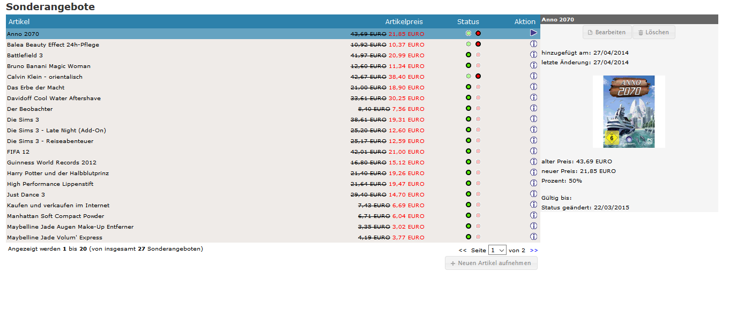Select Guinness World Records 2012 entry
This screenshot has width=729, height=309.
(x=51, y=162)
